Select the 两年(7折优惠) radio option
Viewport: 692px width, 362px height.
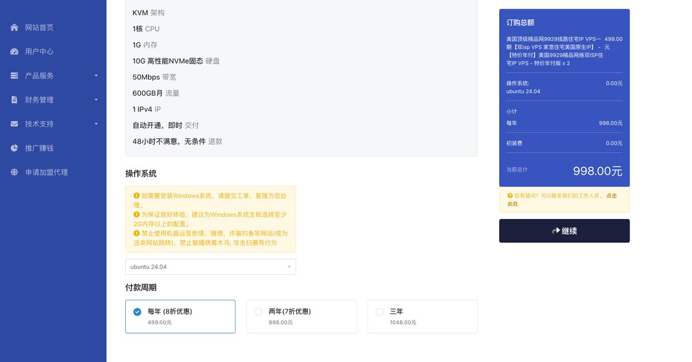tap(258, 312)
